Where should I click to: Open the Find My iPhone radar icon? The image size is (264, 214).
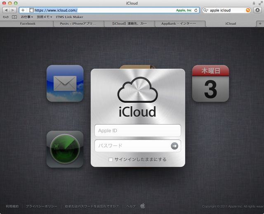coord(65,149)
